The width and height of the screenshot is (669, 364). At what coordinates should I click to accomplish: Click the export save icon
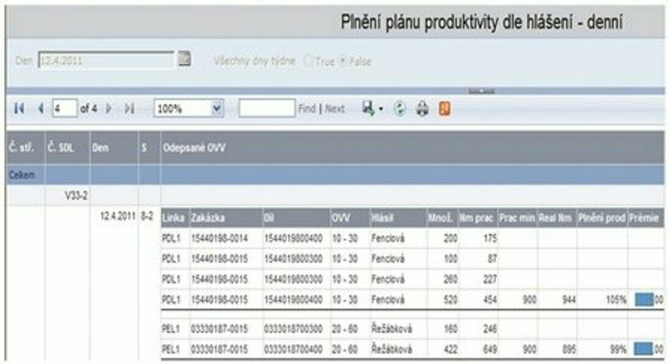tap(367, 109)
